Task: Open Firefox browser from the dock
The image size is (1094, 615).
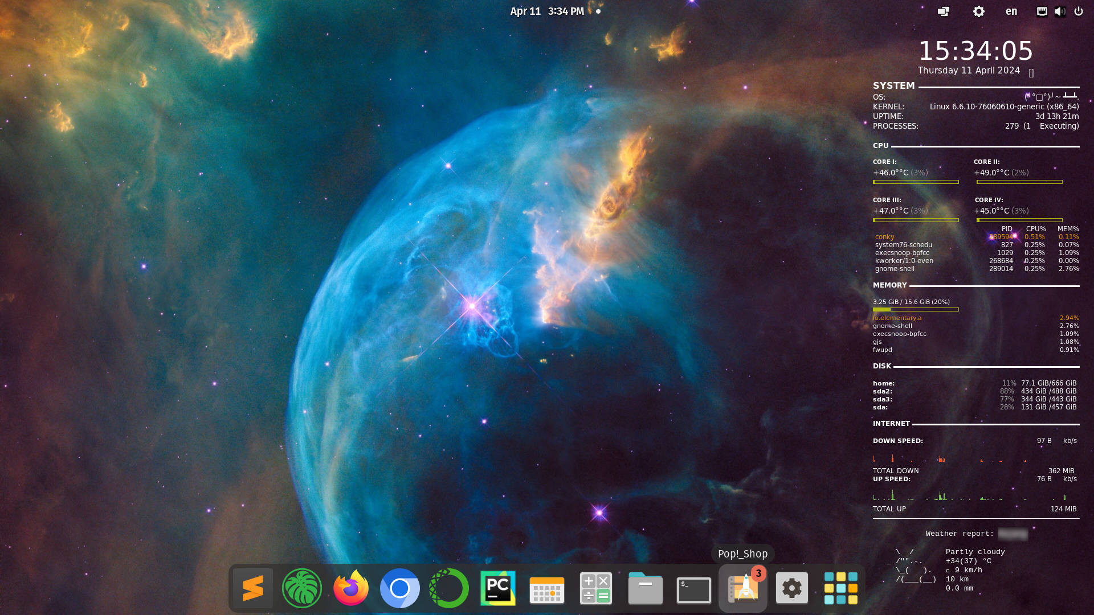Action: 350,588
